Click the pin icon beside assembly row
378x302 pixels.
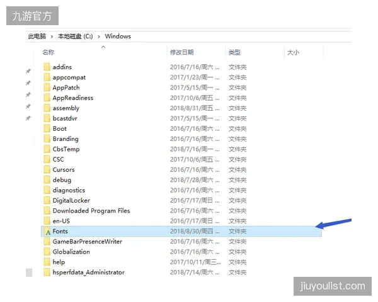(x=28, y=106)
